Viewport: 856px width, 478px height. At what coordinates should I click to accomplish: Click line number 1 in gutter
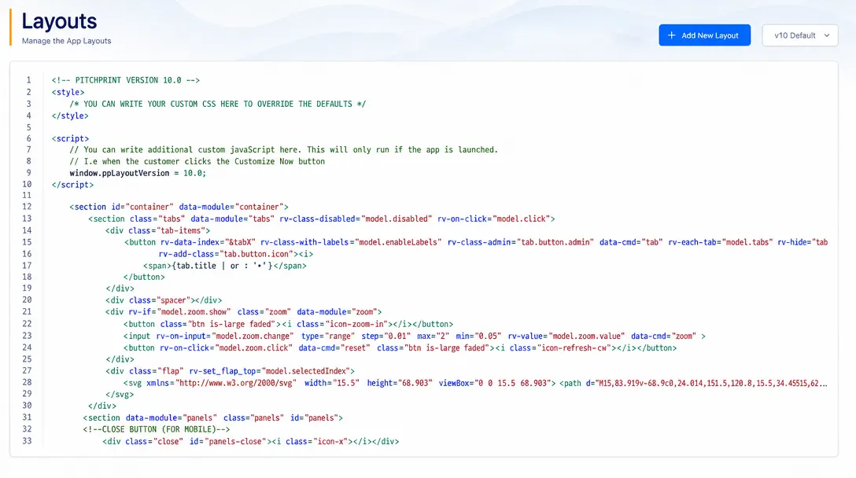(x=29, y=80)
